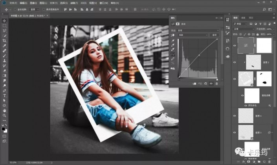This screenshot has height=165, width=277.
Task: Select the Hand tool
Action: click(x=4, y=111)
